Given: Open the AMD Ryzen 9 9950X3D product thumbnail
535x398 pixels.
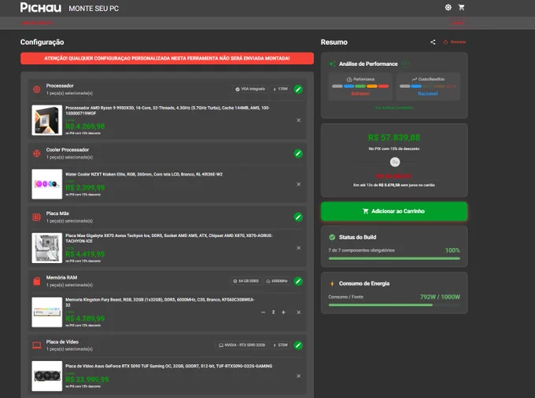Looking at the screenshot, I should tap(47, 120).
